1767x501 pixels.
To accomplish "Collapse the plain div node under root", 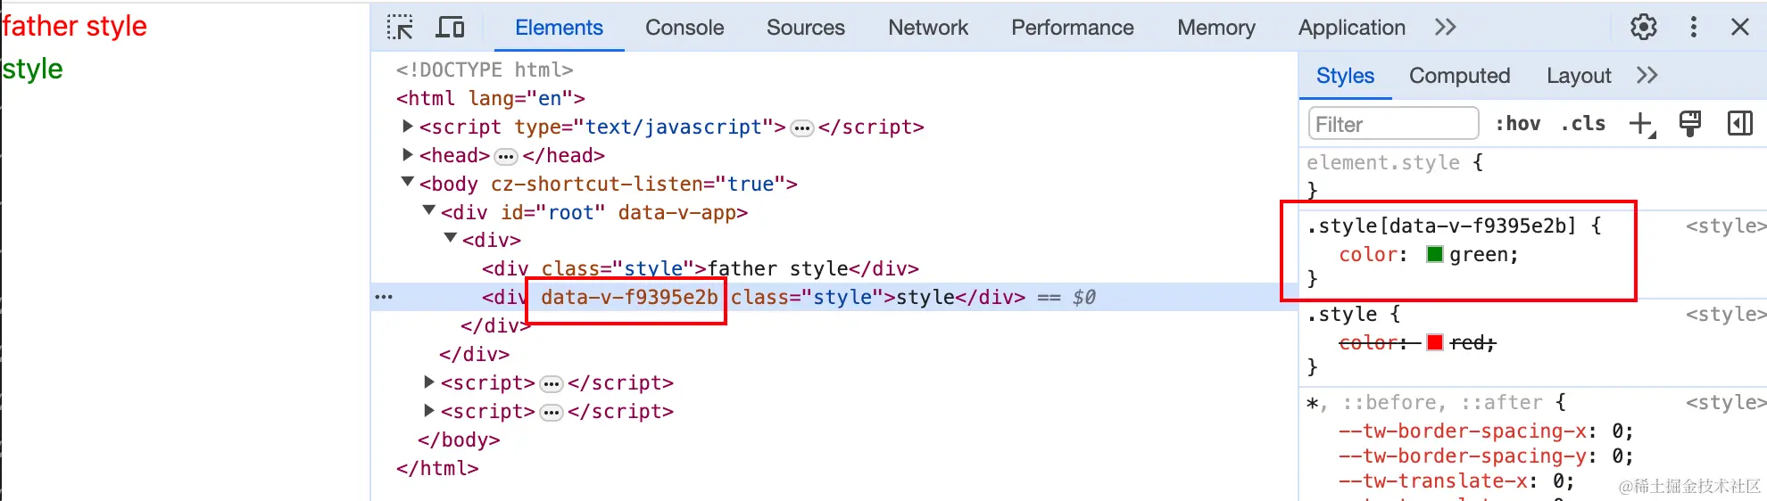I will [451, 238].
